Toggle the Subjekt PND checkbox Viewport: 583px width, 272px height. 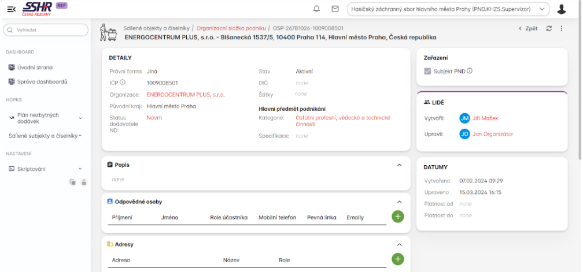pos(428,71)
